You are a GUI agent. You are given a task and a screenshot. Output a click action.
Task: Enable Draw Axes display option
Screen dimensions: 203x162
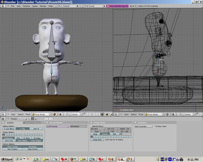click(9, 141)
